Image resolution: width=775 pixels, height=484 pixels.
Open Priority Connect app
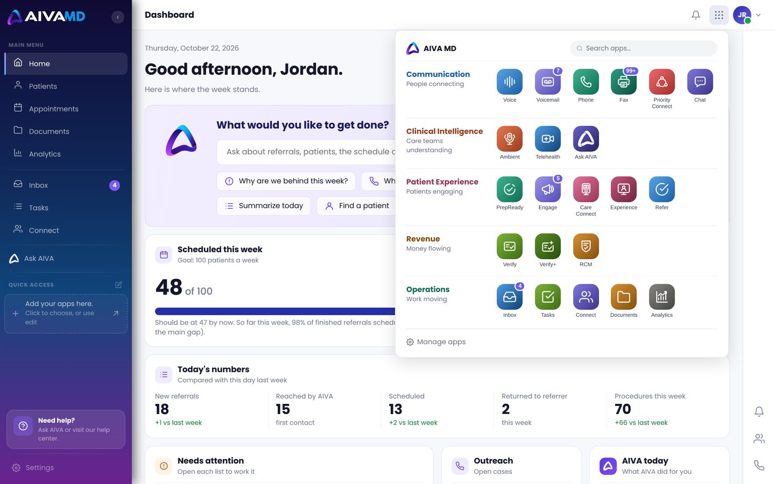coord(662,82)
